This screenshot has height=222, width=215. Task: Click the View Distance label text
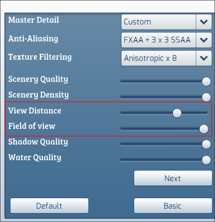tap(35, 111)
